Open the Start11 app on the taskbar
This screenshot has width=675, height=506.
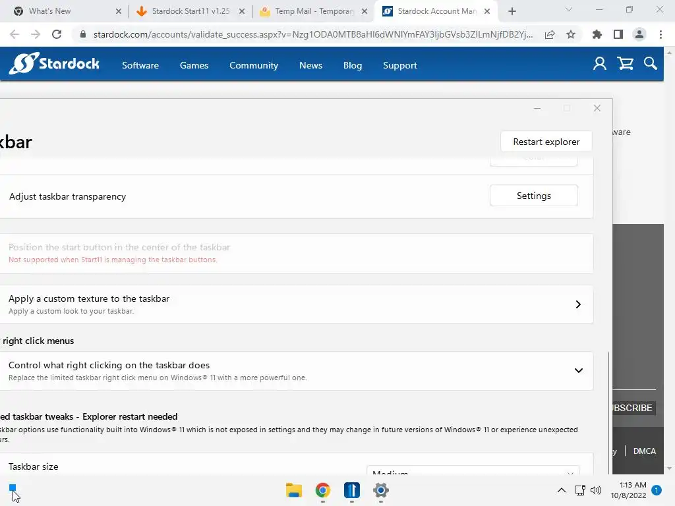352,490
